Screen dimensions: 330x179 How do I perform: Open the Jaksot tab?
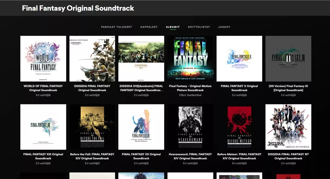224,27
